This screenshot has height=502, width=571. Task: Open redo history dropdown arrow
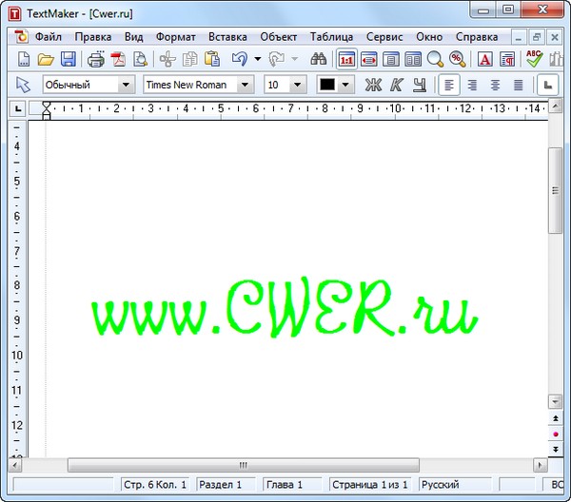[x=295, y=59]
